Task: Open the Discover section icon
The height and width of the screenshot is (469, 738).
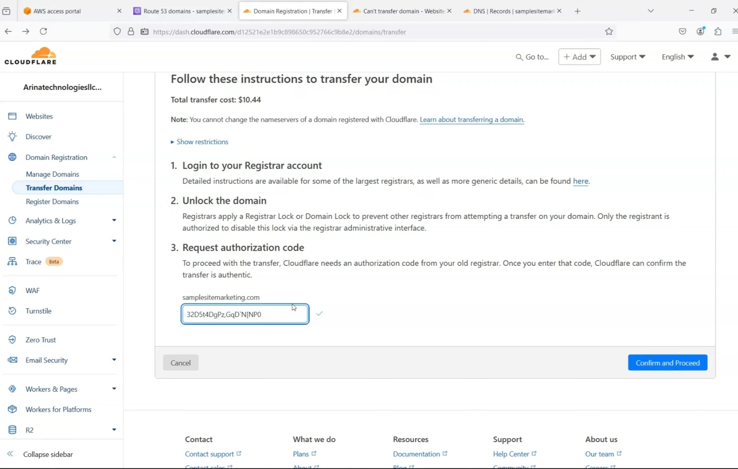Action: pos(13,136)
